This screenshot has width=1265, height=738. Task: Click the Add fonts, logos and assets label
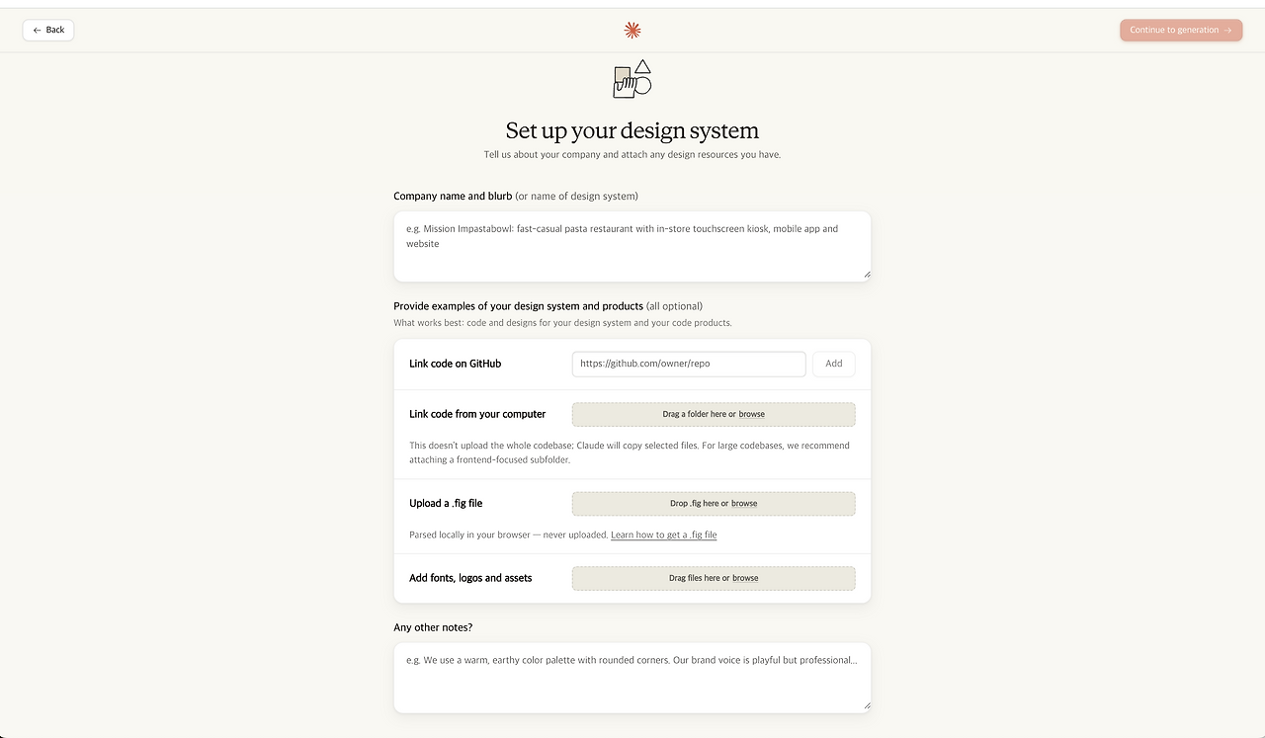click(470, 579)
